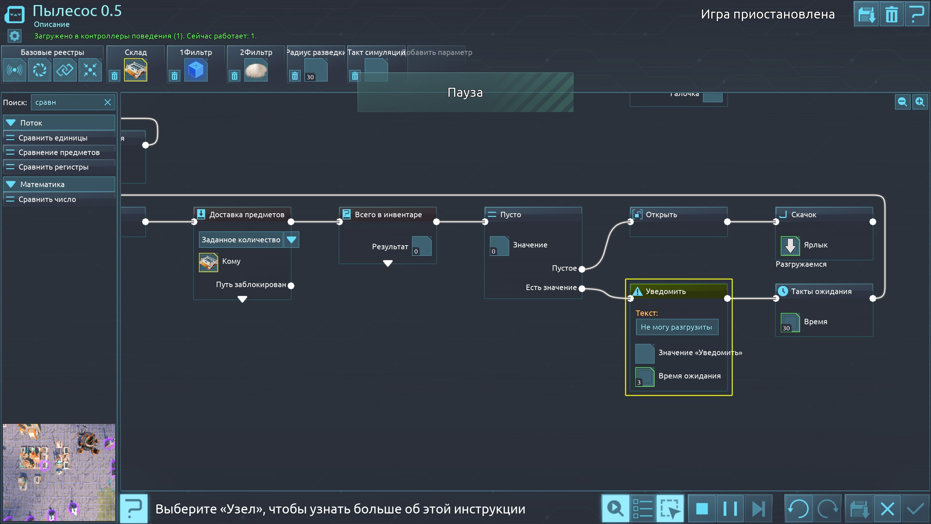This screenshot has height=524, width=931.
Task: Open the Заданное количество dropdown
Action: (x=291, y=239)
